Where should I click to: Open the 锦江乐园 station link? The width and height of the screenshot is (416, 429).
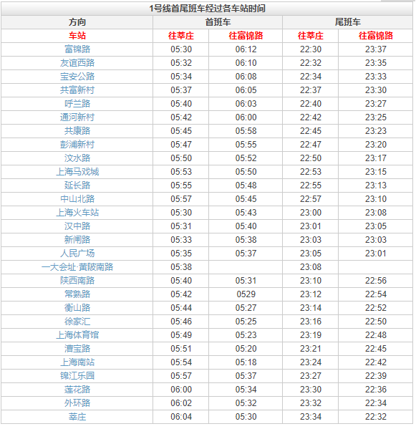tap(77, 376)
